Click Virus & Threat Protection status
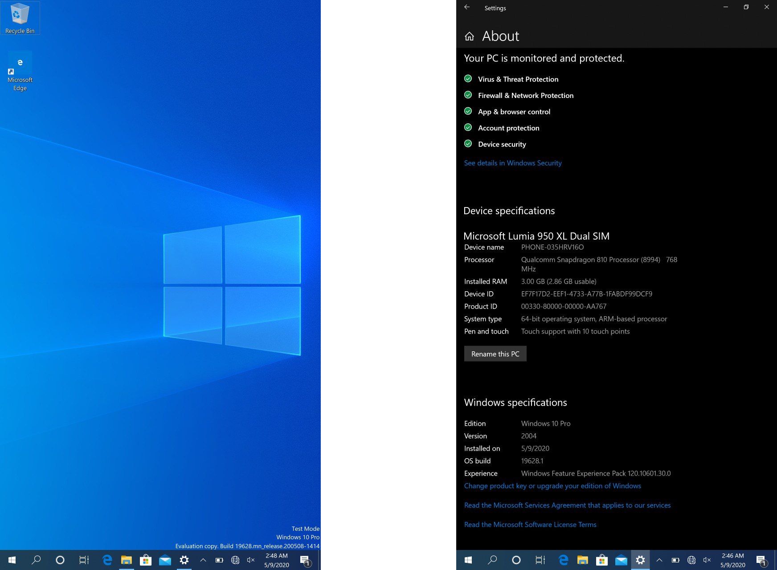 [x=511, y=79]
